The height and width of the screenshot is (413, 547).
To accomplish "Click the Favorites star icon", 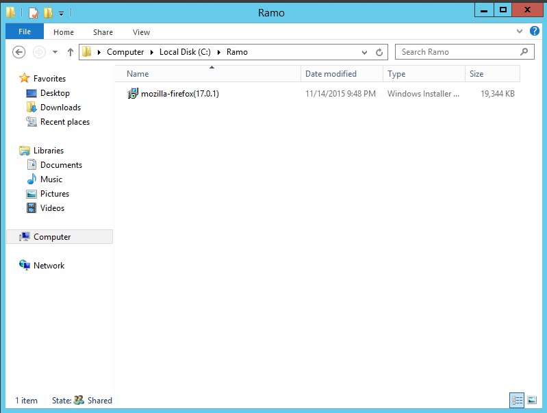I will click(x=25, y=78).
